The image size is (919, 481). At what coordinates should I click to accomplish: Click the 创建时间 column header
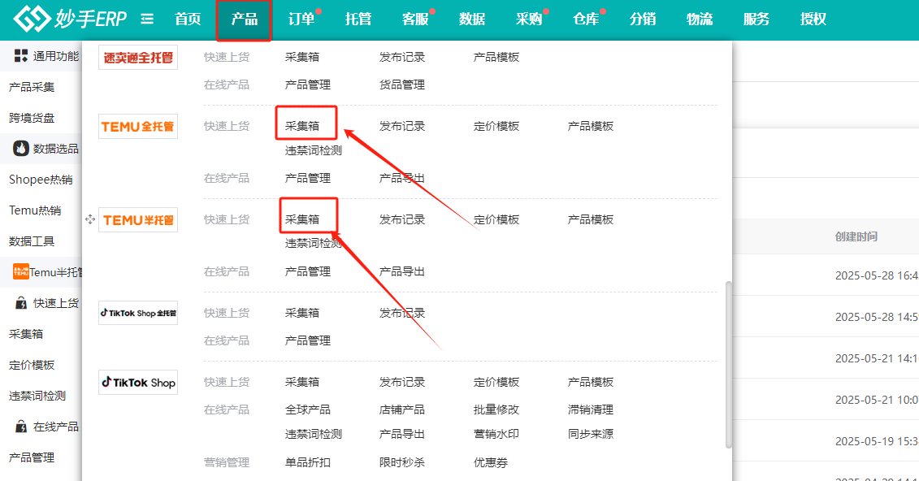coord(856,236)
